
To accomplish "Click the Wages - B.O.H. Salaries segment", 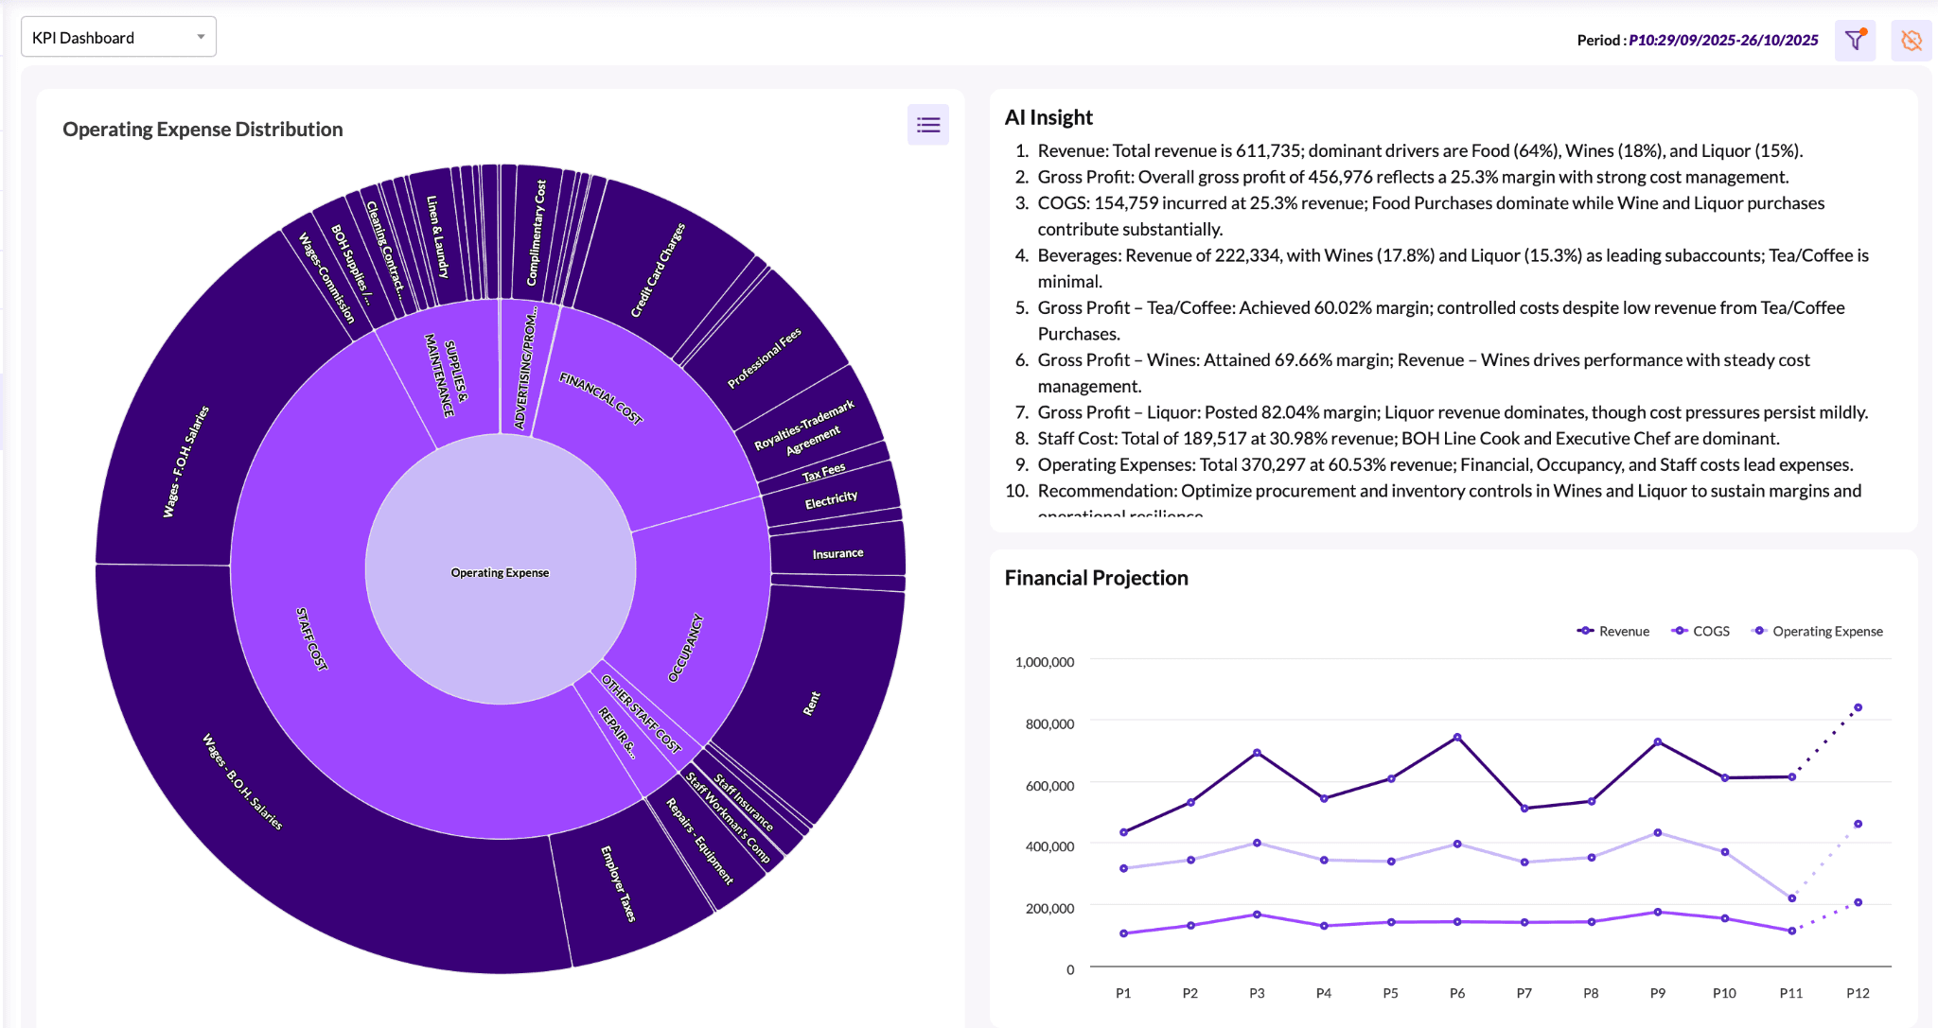I will point(241,781).
